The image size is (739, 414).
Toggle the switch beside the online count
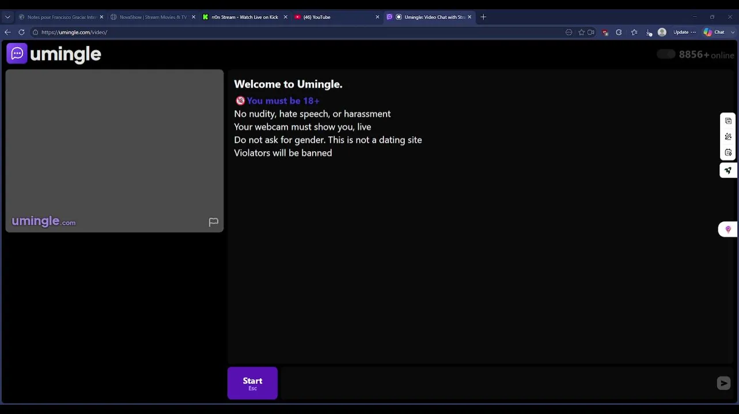click(666, 54)
